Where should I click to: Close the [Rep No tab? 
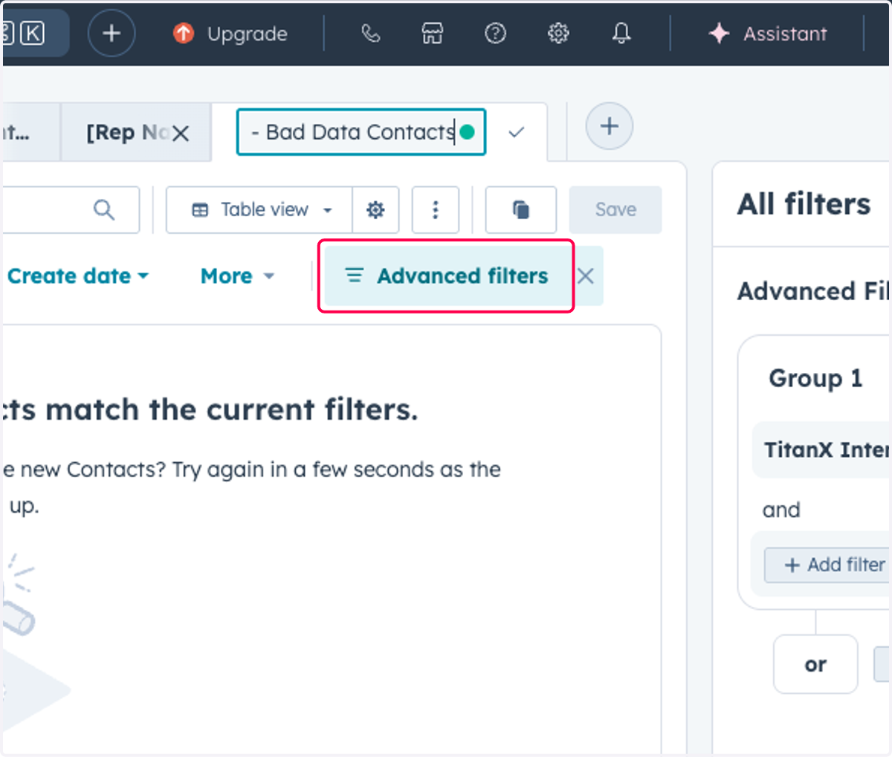point(181,133)
